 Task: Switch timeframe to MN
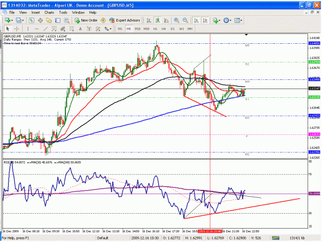(190, 29)
